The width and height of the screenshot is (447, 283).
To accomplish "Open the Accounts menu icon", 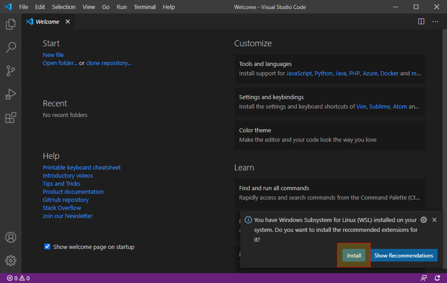I will (11, 237).
